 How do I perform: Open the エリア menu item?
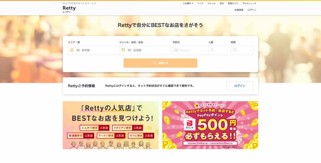pos(200,3)
